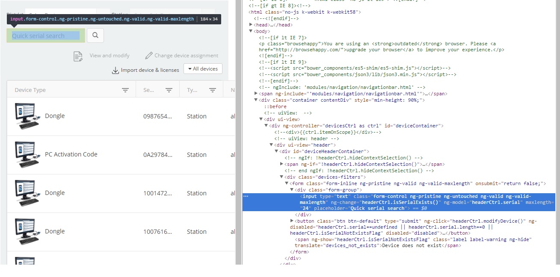Click the first Dongle device thumbnail
The height and width of the screenshot is (277, 560).
[28, 116]
